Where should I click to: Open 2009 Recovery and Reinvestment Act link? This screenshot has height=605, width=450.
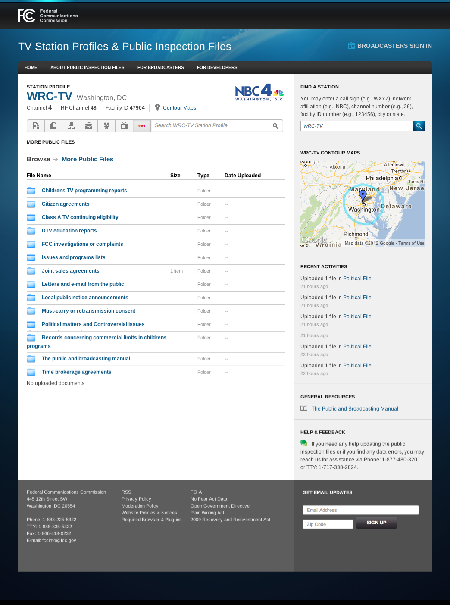231,520
